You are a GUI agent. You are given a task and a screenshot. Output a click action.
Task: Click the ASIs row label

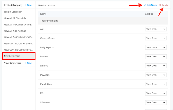click(42, 29)
